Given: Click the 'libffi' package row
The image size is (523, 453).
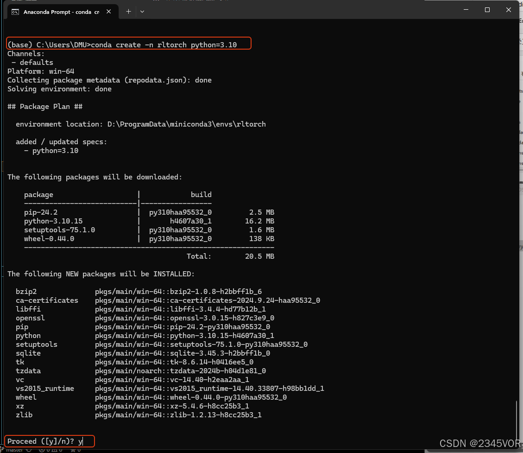Looking at the screenshot, I should (x=141, y=309).
